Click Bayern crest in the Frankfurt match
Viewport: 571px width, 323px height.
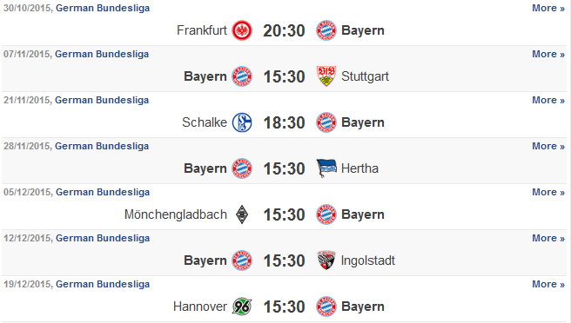coord(326,30)
